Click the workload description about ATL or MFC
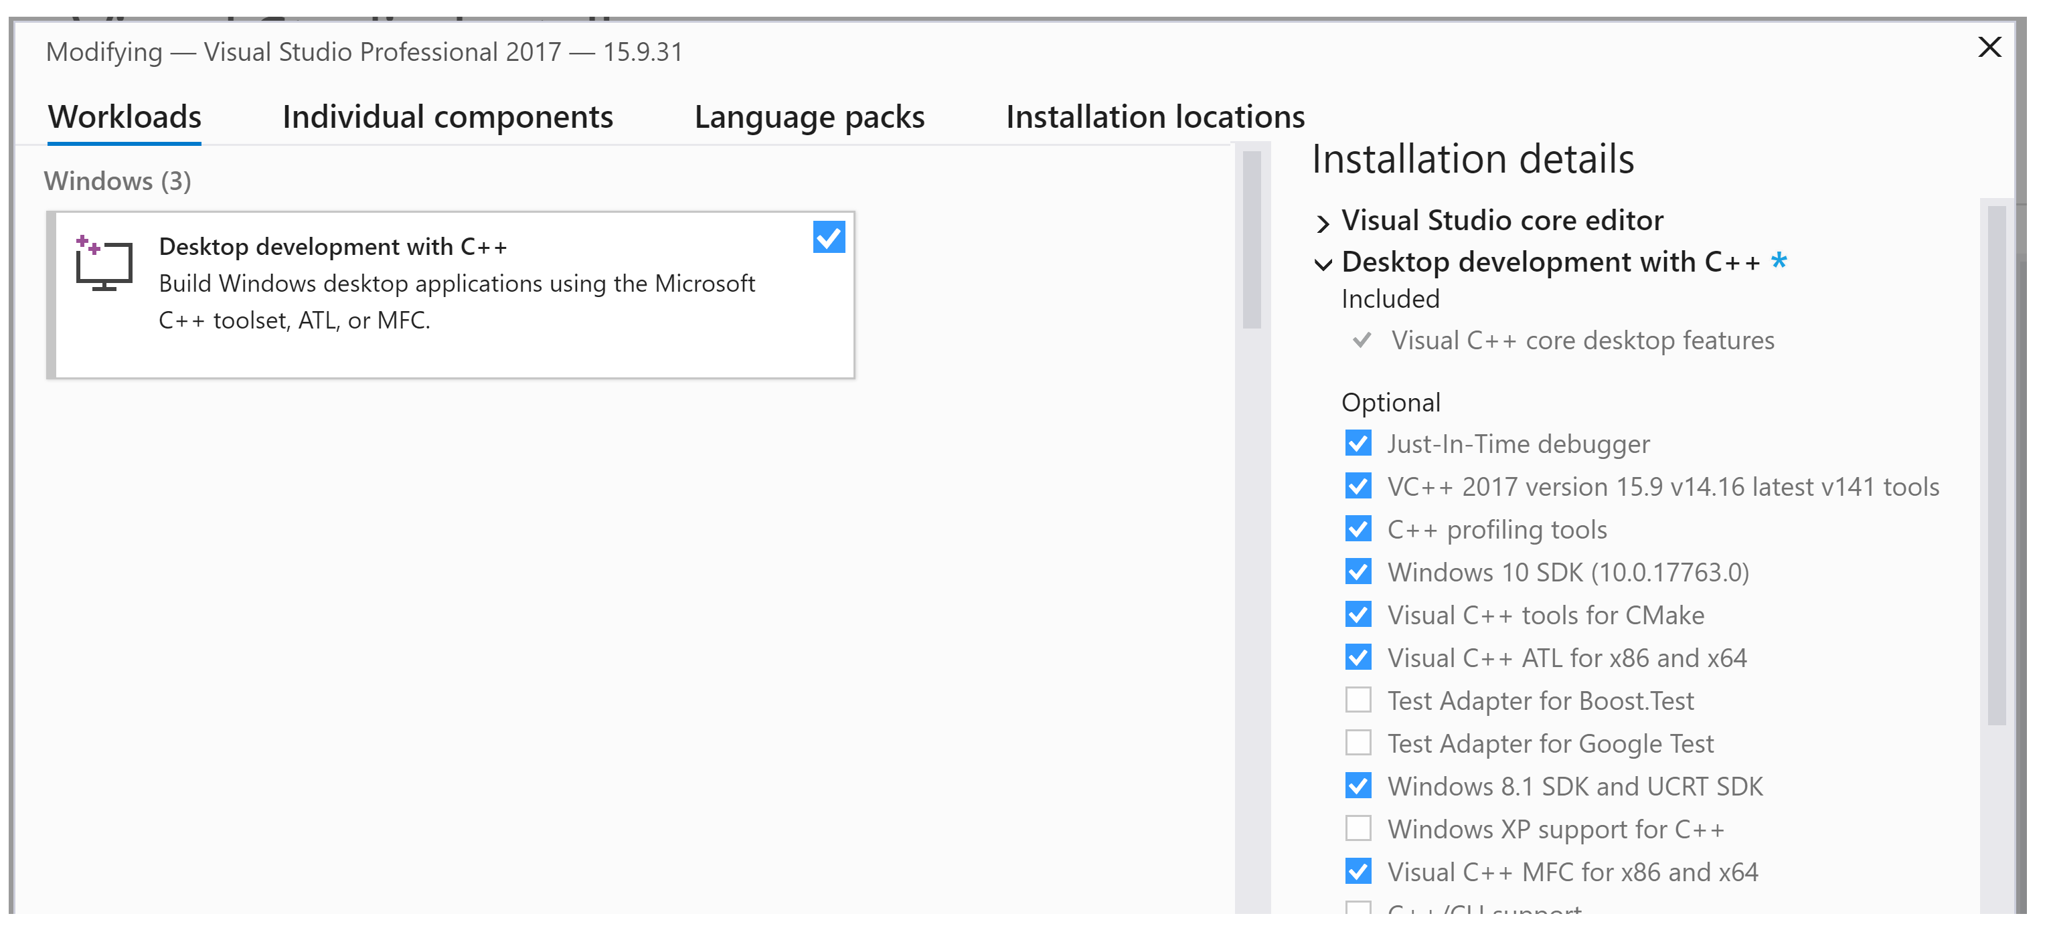 click(x=457, y=302)
